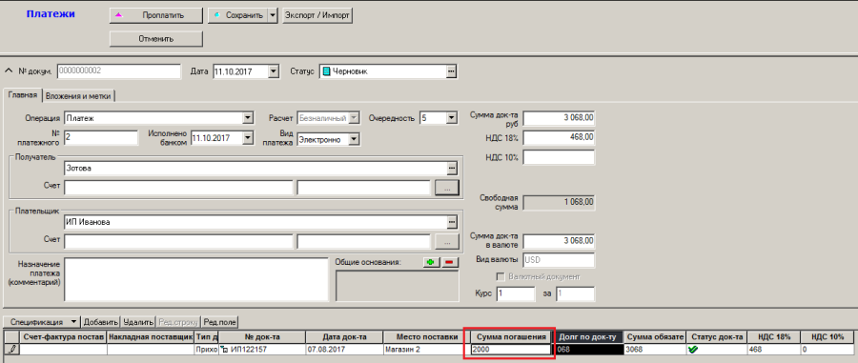The height and width of the screenshot is (363, 858).
Task: Click the Удалить button
Action: point(138,322)
